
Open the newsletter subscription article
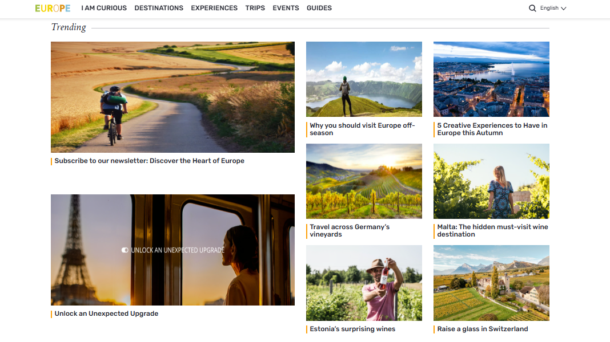[x=149, y=161]
